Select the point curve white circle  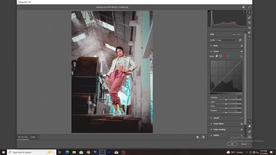coord(220,56)
